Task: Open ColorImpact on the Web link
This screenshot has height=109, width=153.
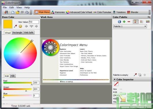Action: (x=88, y=73)
